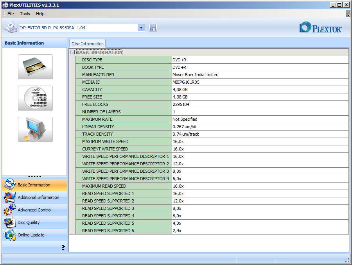
Task: Select the READ SPEED SUPPORTED 2 row
Action: click(x=212, y=201)
